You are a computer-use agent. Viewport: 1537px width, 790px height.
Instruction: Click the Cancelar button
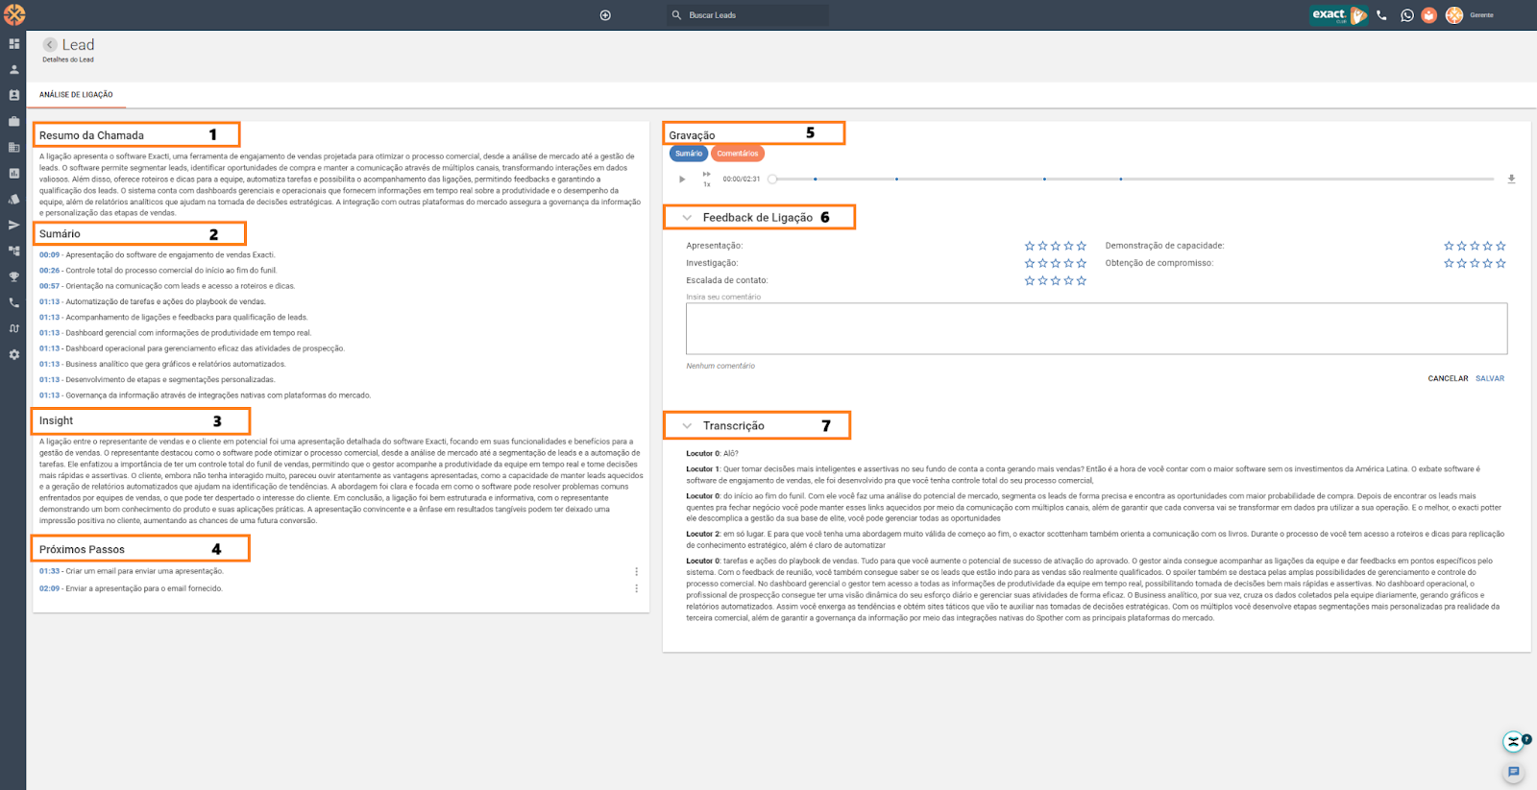click(1448, 379)
